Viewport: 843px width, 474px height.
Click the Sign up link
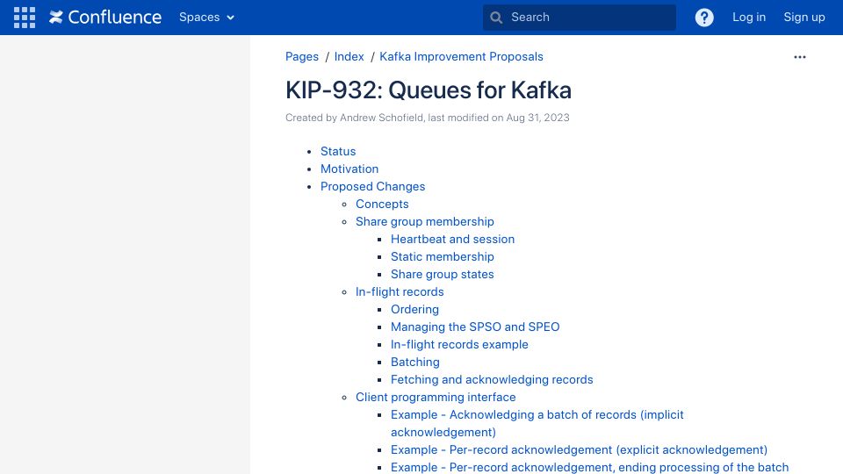click(804, 18)
